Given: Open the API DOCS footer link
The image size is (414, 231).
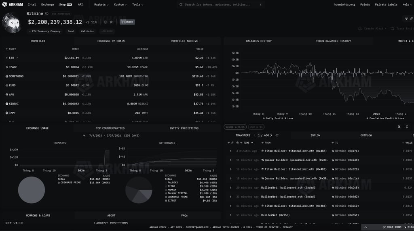Looking at the screenshot, I should [x=176, y=227].
